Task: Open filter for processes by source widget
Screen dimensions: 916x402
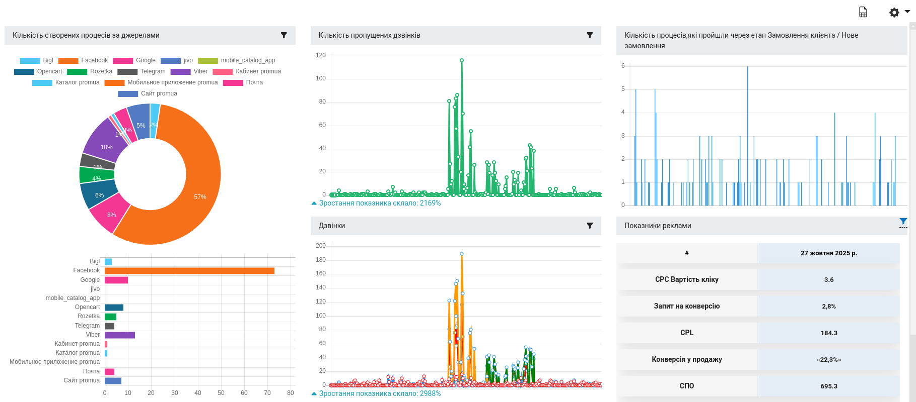Action: [284, 35]
